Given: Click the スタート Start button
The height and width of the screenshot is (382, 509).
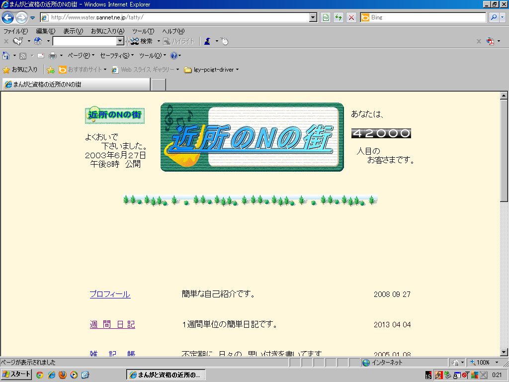Looking at the screenshot, I should tap(16, 375).
